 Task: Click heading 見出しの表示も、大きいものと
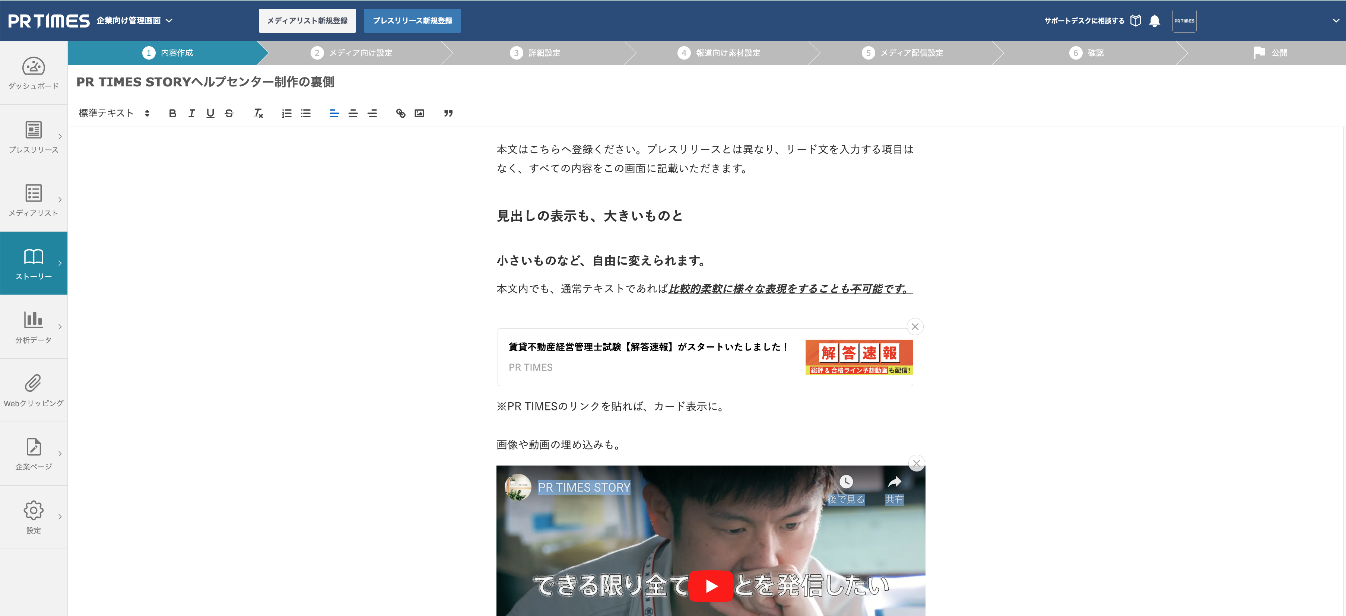pyautogui.click(x=590, y=216)
